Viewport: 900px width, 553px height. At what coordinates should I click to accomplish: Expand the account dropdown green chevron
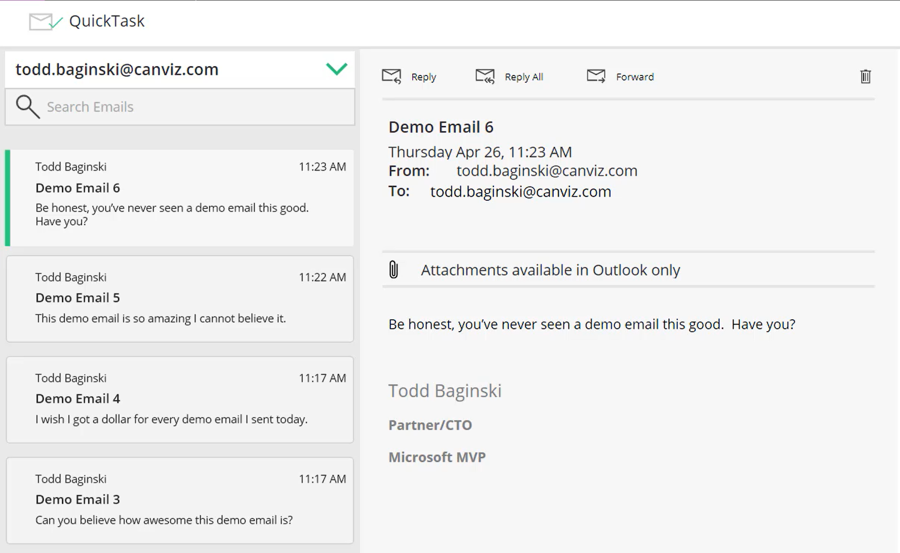[336, 69]
